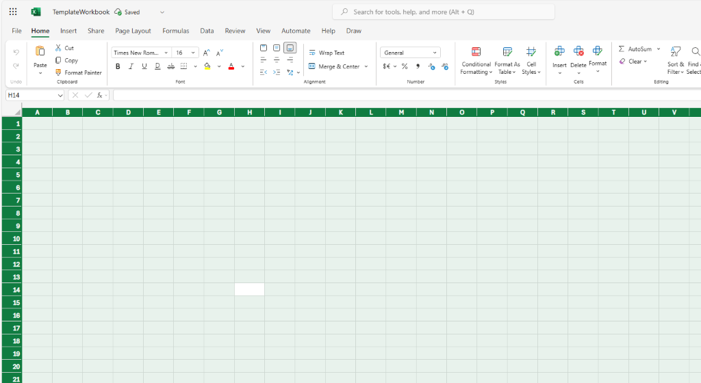Increase font size with larger A
Screen dimensions: 701x383
(x=207, y=53)
